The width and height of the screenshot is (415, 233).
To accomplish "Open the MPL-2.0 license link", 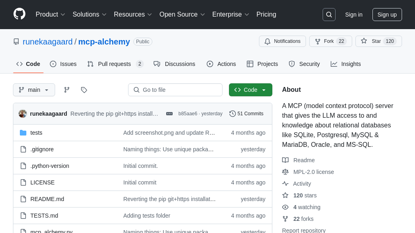I will coord(313,172).
